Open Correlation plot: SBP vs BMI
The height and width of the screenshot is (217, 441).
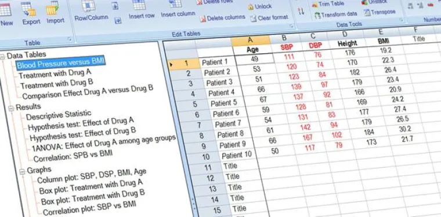pyautogui.click(x=90, y=208)
